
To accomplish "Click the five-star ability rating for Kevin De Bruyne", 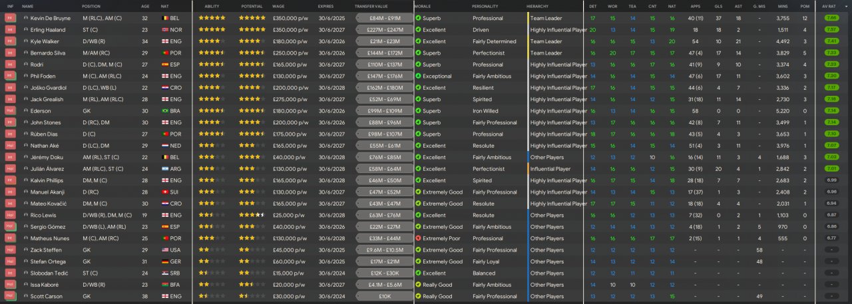I will pos(212,18).
